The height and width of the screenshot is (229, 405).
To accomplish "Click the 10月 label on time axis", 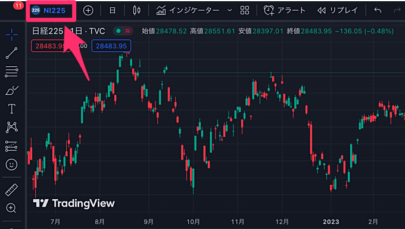I will (193, 222).
